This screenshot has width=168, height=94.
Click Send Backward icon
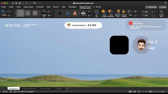pyautogui.click(x=110, y=11)
